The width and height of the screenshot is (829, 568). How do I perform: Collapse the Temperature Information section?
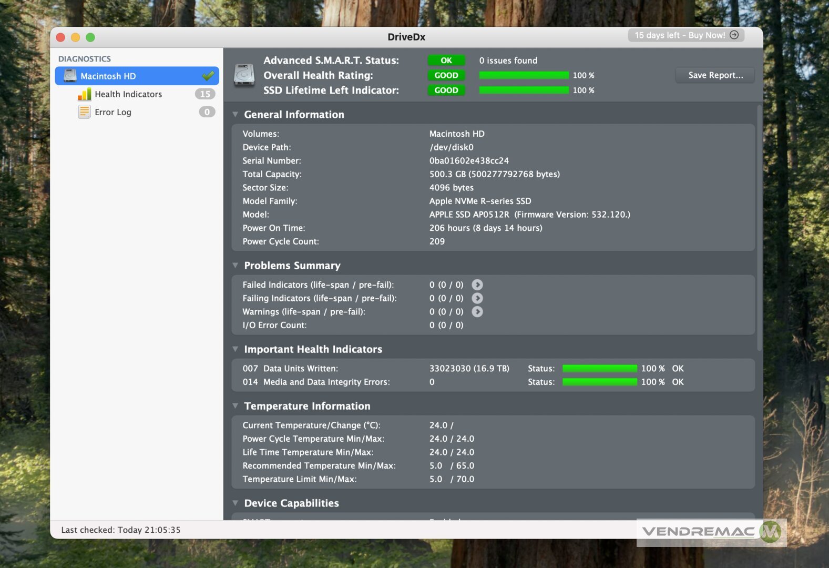pos(236,406)
